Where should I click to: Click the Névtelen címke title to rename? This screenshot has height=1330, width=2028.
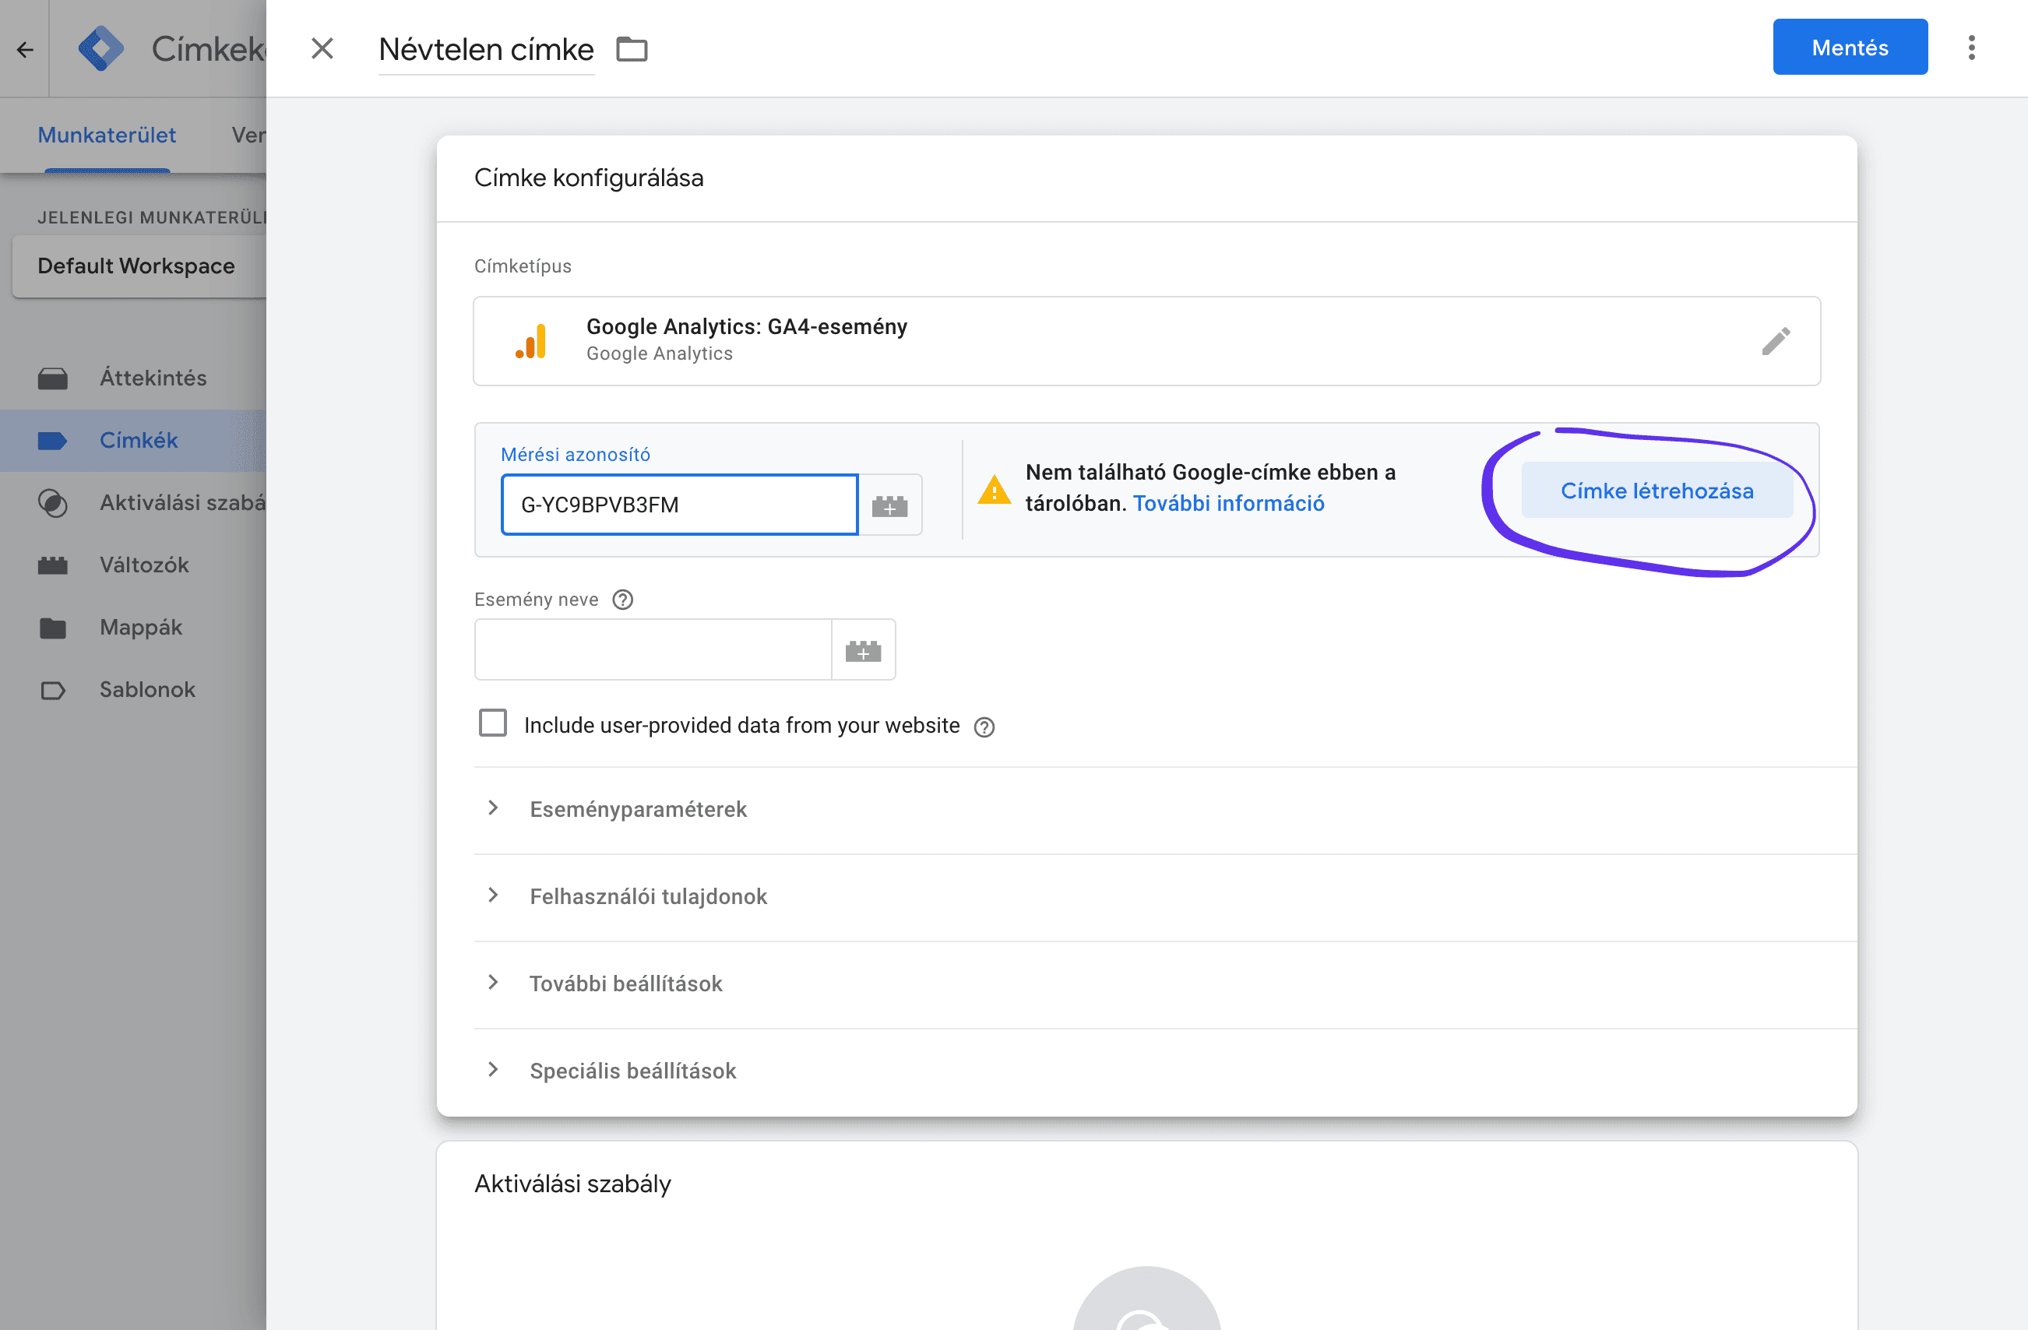pyautogui.click(x=486, y=49)
